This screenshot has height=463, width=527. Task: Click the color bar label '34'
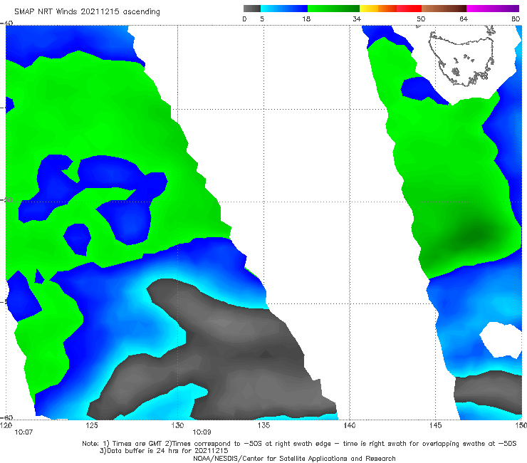(357, 19)
